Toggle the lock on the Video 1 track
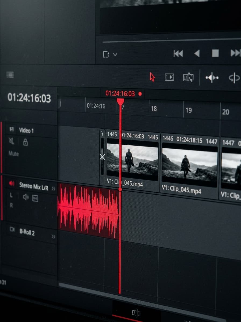This screenshot has height=322, width=241. tap(25, 142)
